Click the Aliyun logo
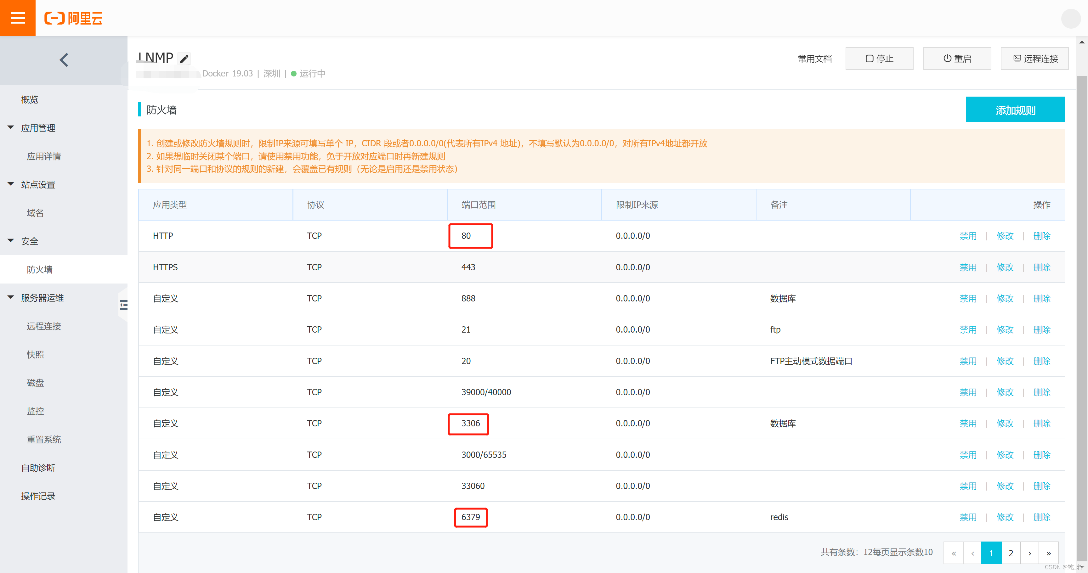The height and width of the screenshot is (573, 1088). (73, 18)
